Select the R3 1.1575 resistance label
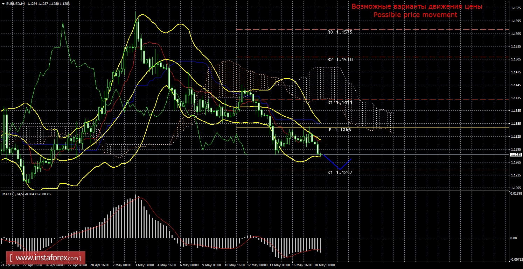The height and width of the screenshot is (269, 523). pyautogui.click(x=340, y=32)
